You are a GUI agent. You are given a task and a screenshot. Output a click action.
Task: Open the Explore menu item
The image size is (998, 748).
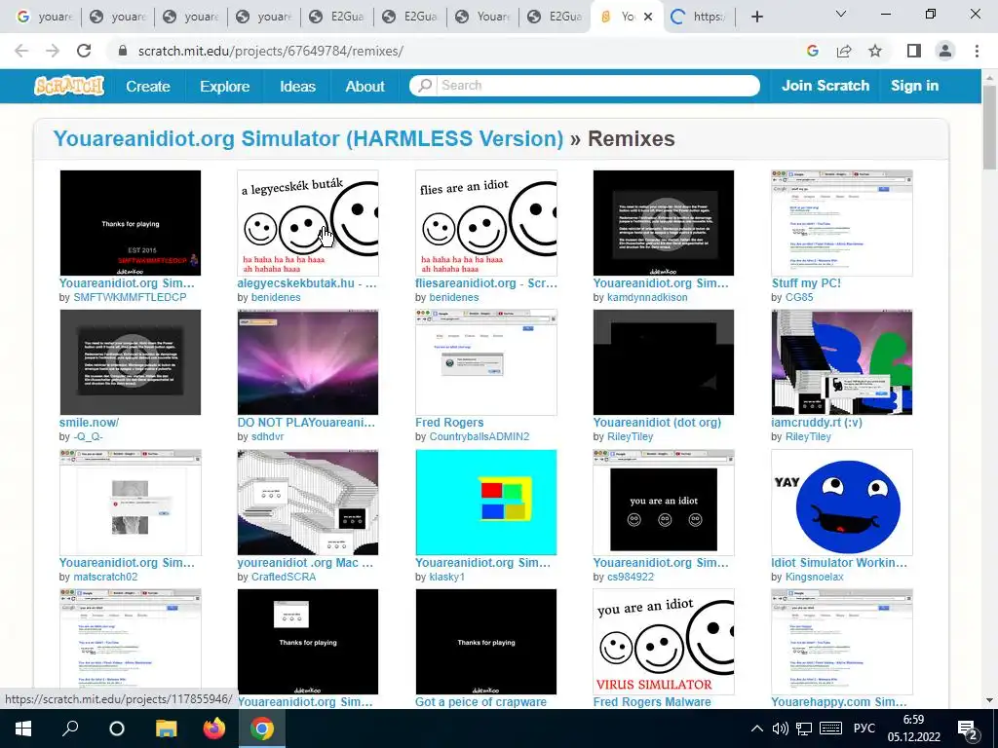pos(225,86)
